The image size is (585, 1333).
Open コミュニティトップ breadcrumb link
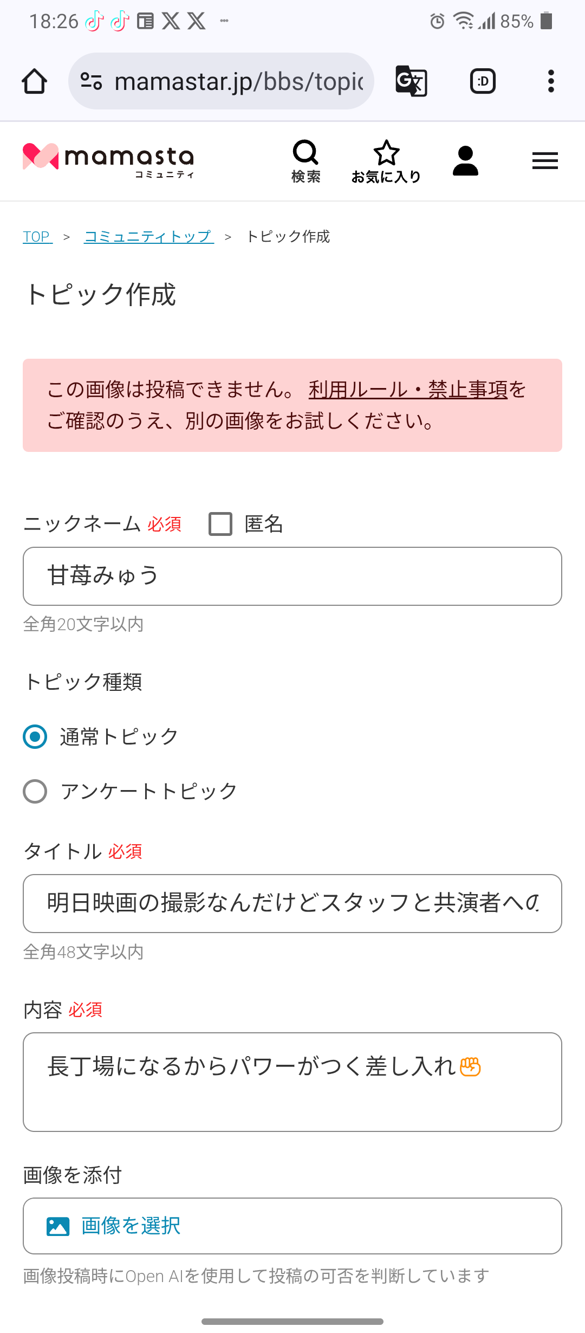(x=148, y=237)
